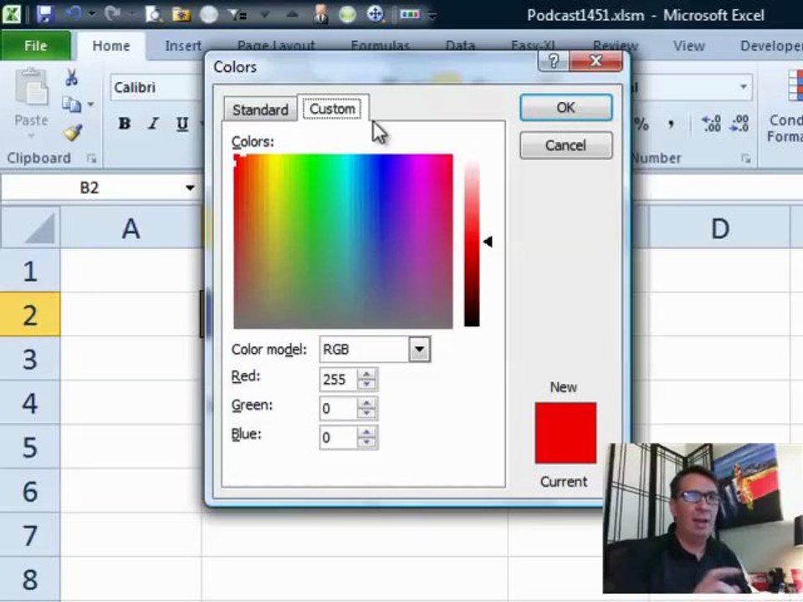Viewport: 803px width, 602px height.
Task: Open the File tab
Action: point(35,45)
